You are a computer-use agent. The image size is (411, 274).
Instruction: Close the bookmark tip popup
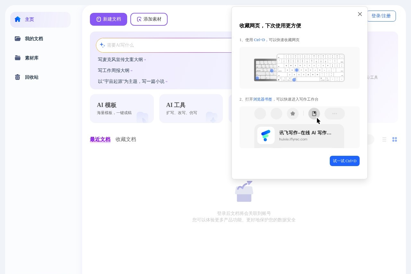360,14
